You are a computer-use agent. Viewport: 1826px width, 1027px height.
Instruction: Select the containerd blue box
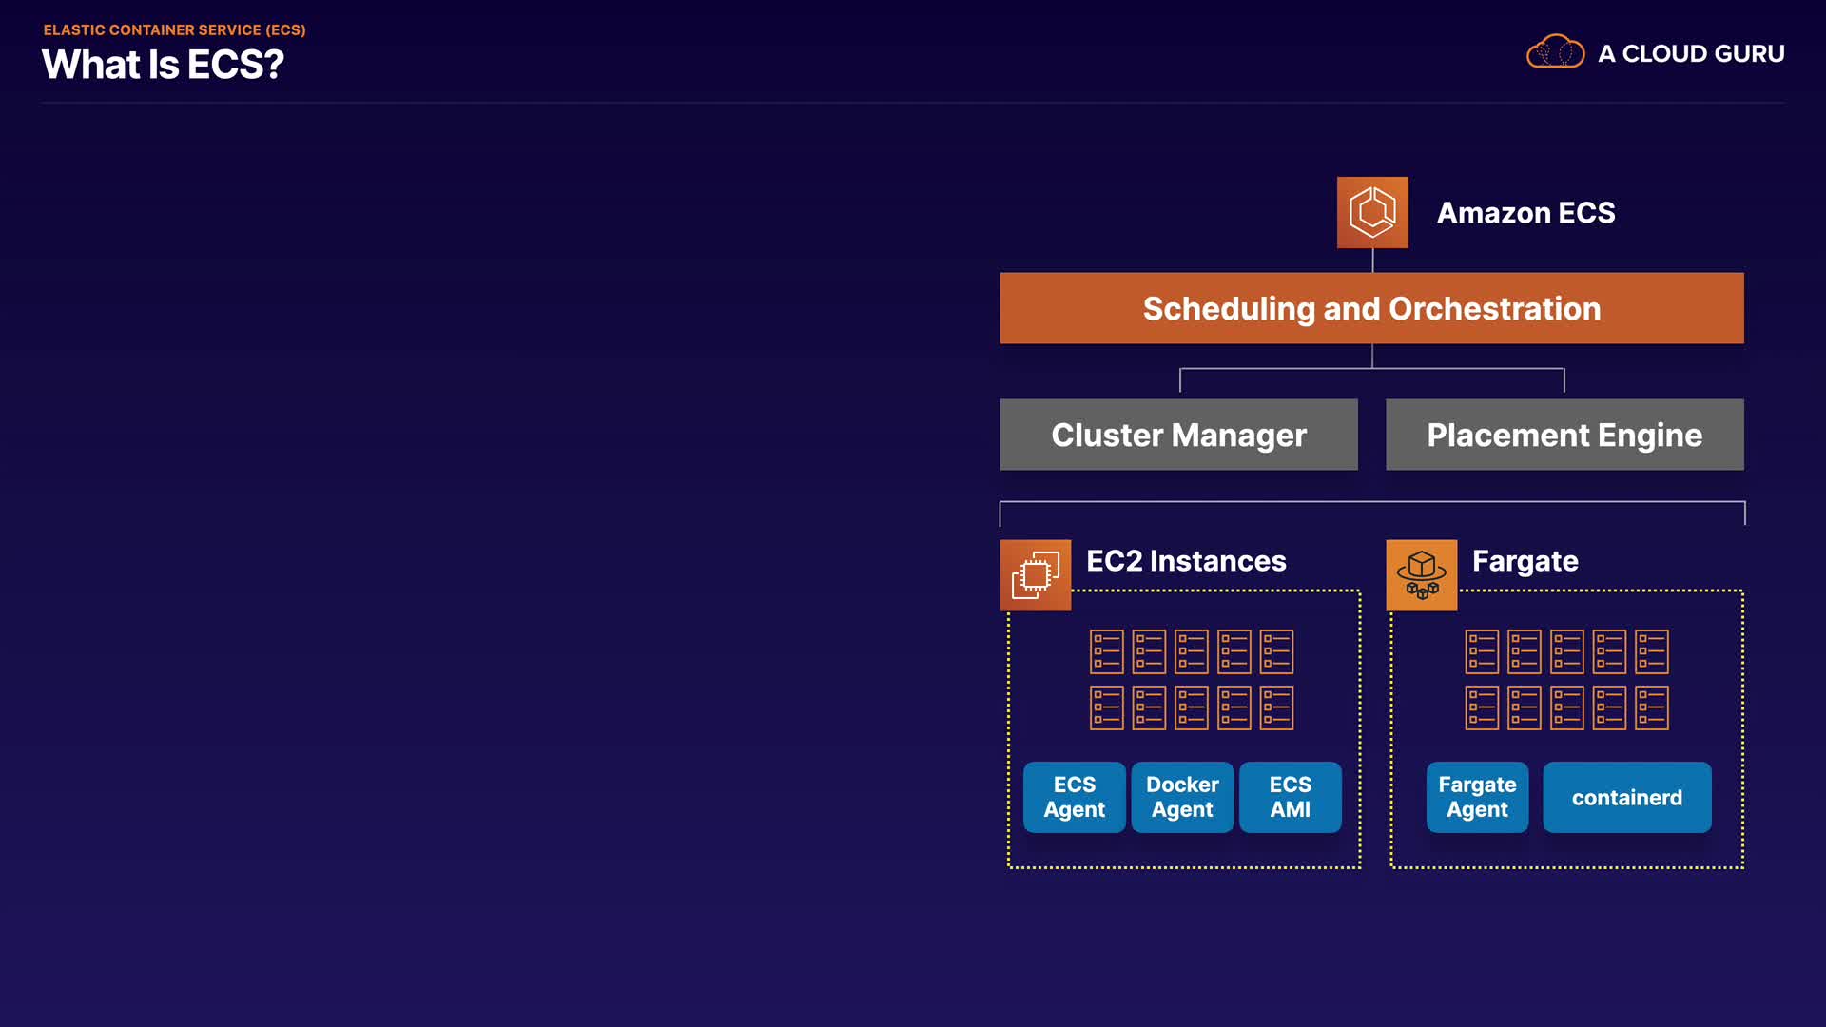pos(1626,797)
